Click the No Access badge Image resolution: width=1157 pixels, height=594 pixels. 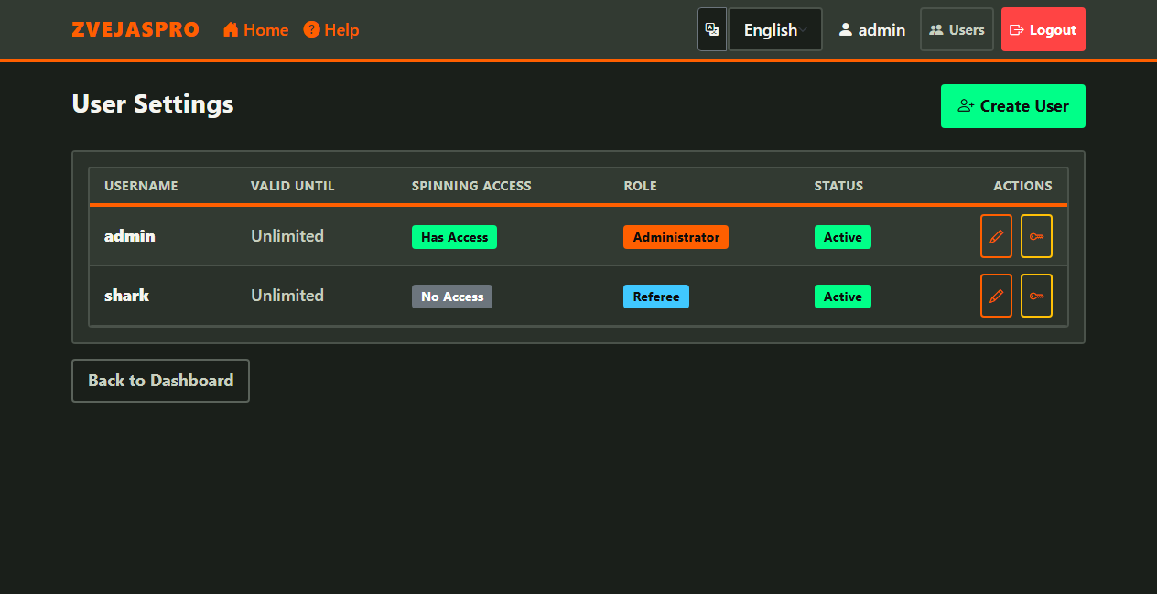pyautogui.click(x=452, y=297)
